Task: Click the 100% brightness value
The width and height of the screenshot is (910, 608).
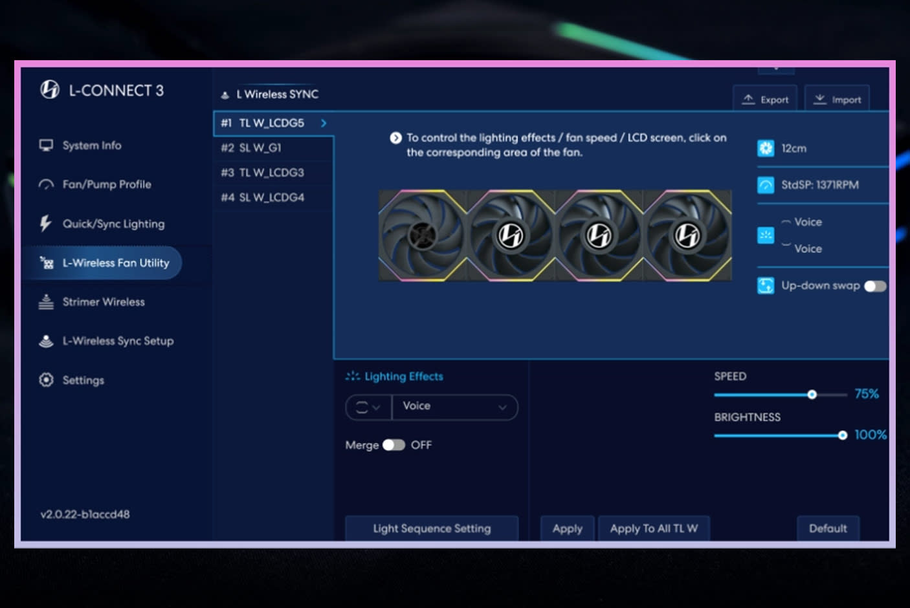Action: pos(871,435)
